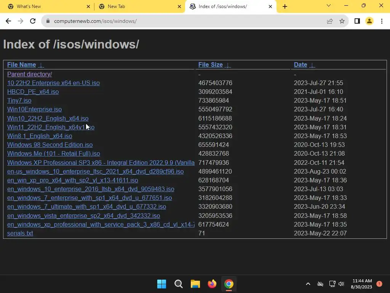Open taskbar Search magnifier
The height and width of the screenshot is (293, 390).
click(179, 284)
